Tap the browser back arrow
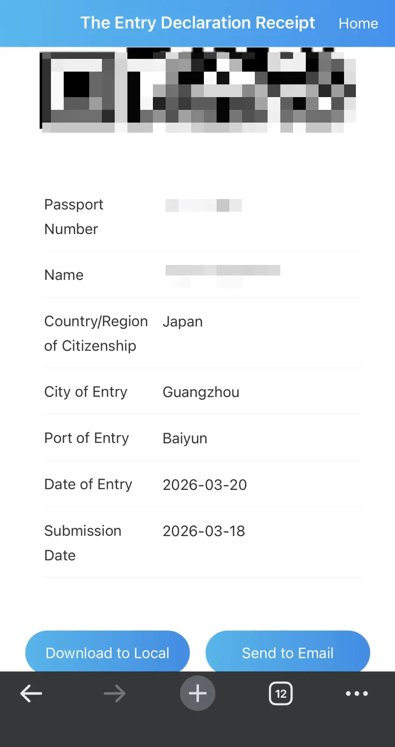Screen dimensions: 395x747 coord(31,694)
